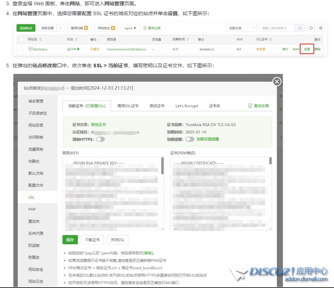The width and height of the screenshot is (334, 288).
Task: Click the 下载证书 button
Action: pos(92,240)
